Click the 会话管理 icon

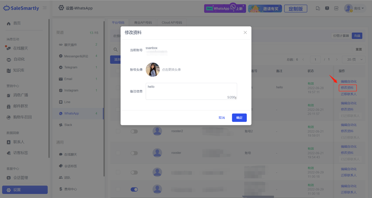[x=9, y=178]
